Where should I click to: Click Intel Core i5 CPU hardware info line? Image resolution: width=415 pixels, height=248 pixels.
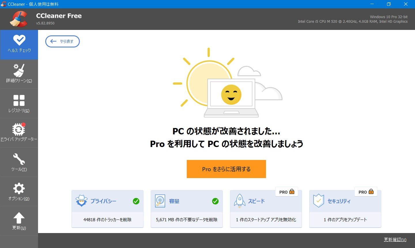(353, 22)
